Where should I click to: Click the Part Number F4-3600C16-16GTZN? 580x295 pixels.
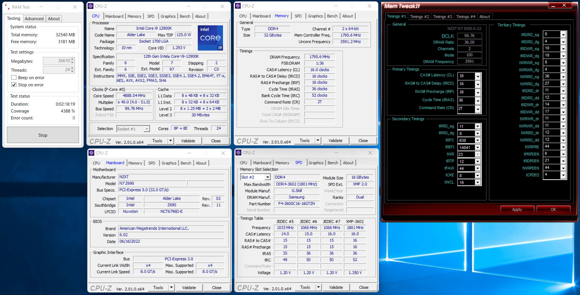297,203
